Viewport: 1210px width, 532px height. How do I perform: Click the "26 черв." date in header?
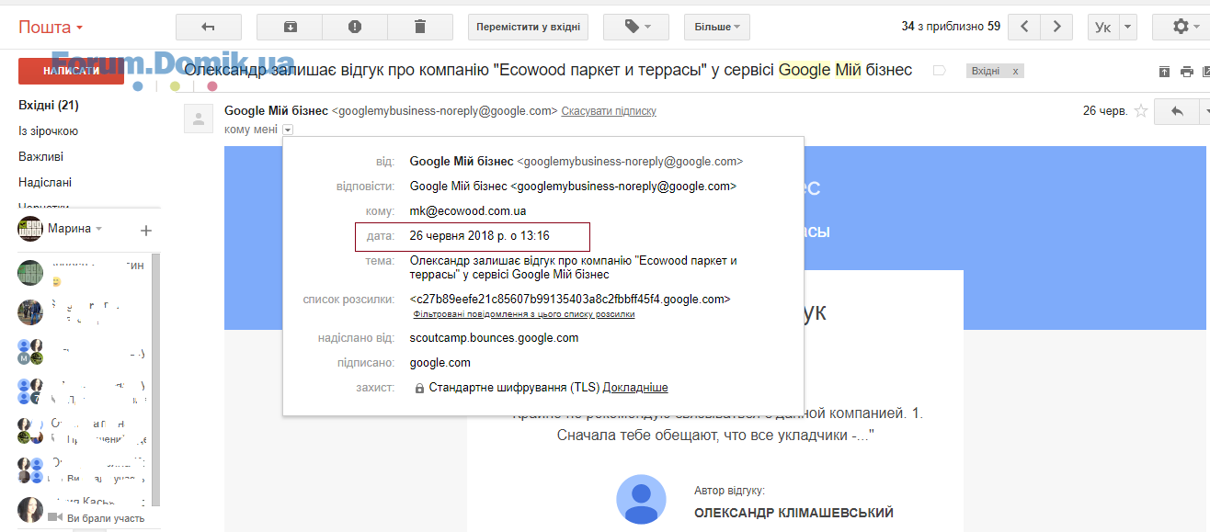[1105, 111]
